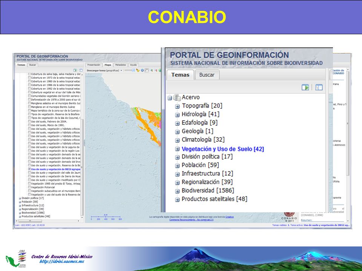This screenshot has height=271, width=362.
Task: Select the Temas tab in the enlarged panel
Action: point(180,75)
